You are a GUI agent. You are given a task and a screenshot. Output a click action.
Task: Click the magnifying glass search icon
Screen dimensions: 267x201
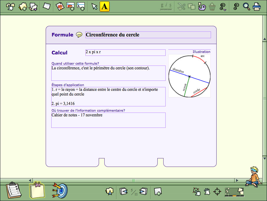(246, 7)
